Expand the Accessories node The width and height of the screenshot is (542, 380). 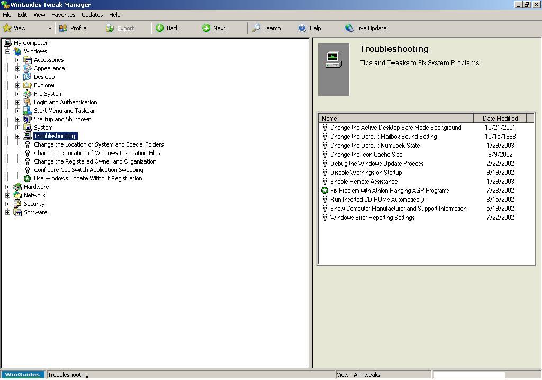pos(17,60)
